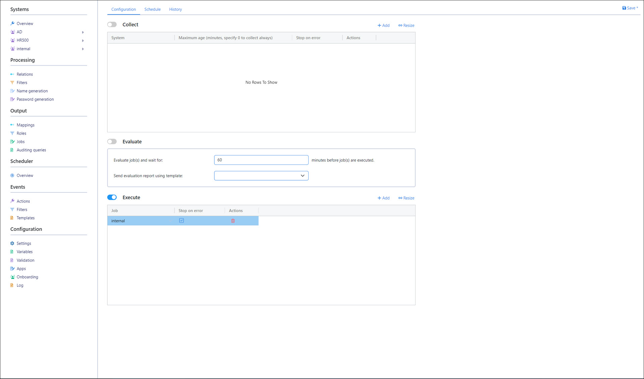
Task: Click the Templates document icon
Action: coord(12,218)
